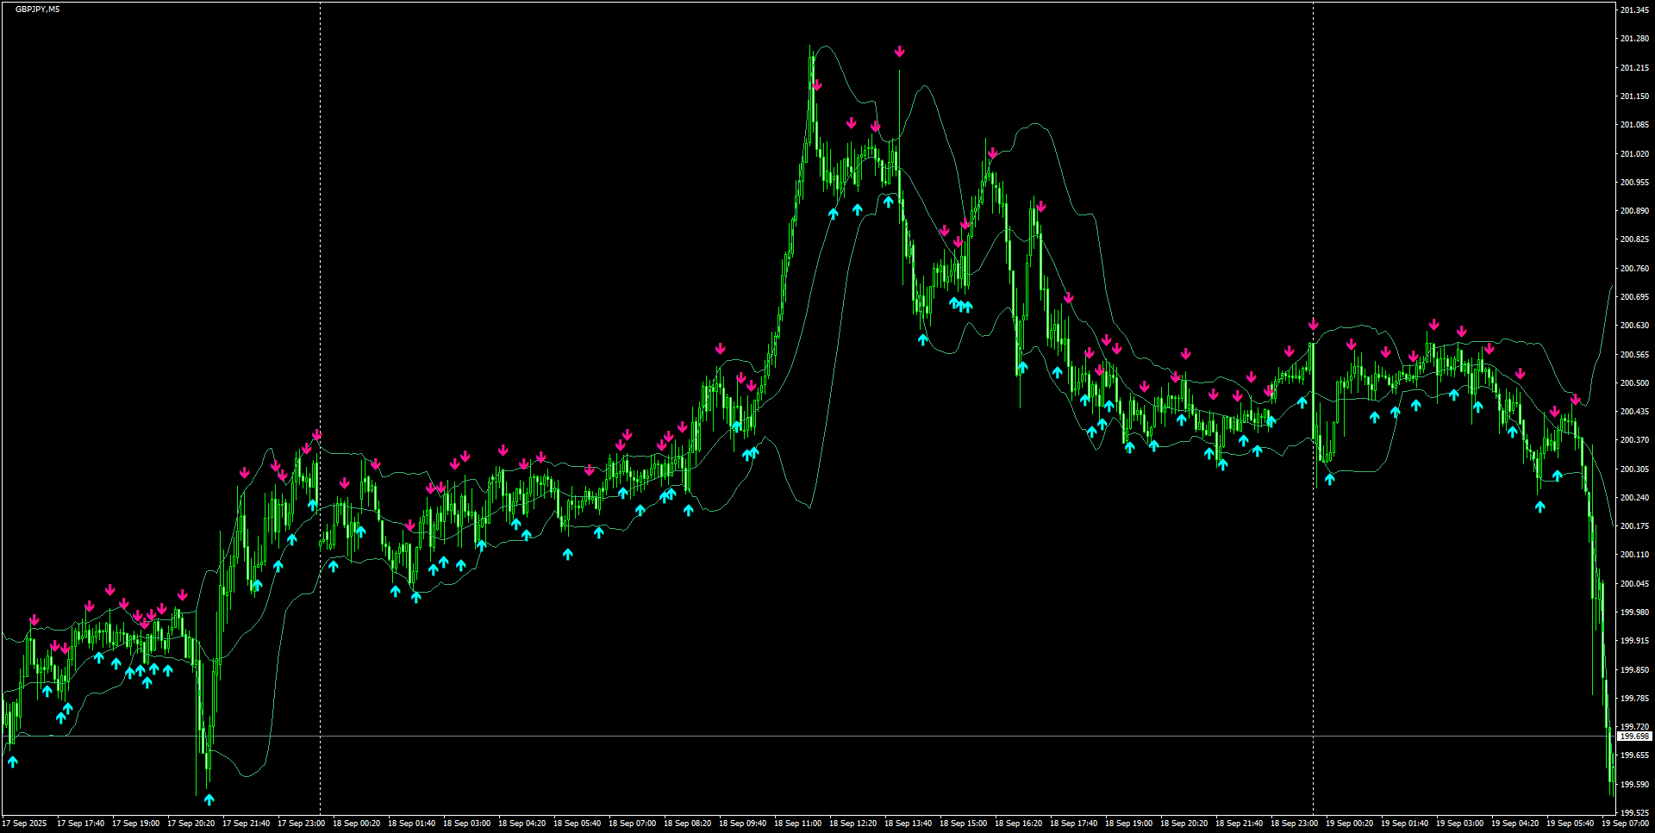Click the 199.590 price axis label
Screen dimensions: 1655x833
1634,785
